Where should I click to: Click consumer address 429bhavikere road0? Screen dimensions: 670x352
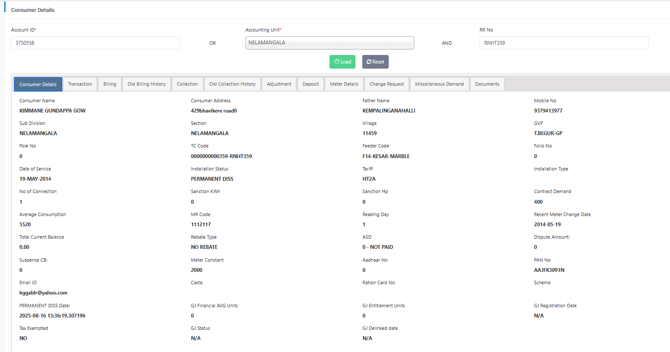click(214, 111)
